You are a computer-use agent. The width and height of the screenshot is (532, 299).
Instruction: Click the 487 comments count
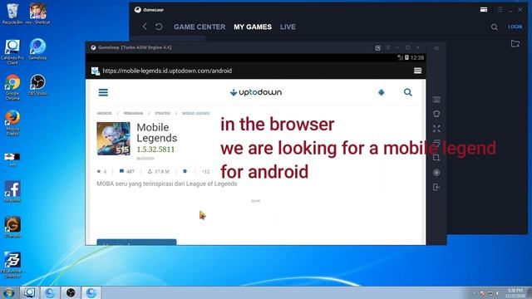(127, 171)
